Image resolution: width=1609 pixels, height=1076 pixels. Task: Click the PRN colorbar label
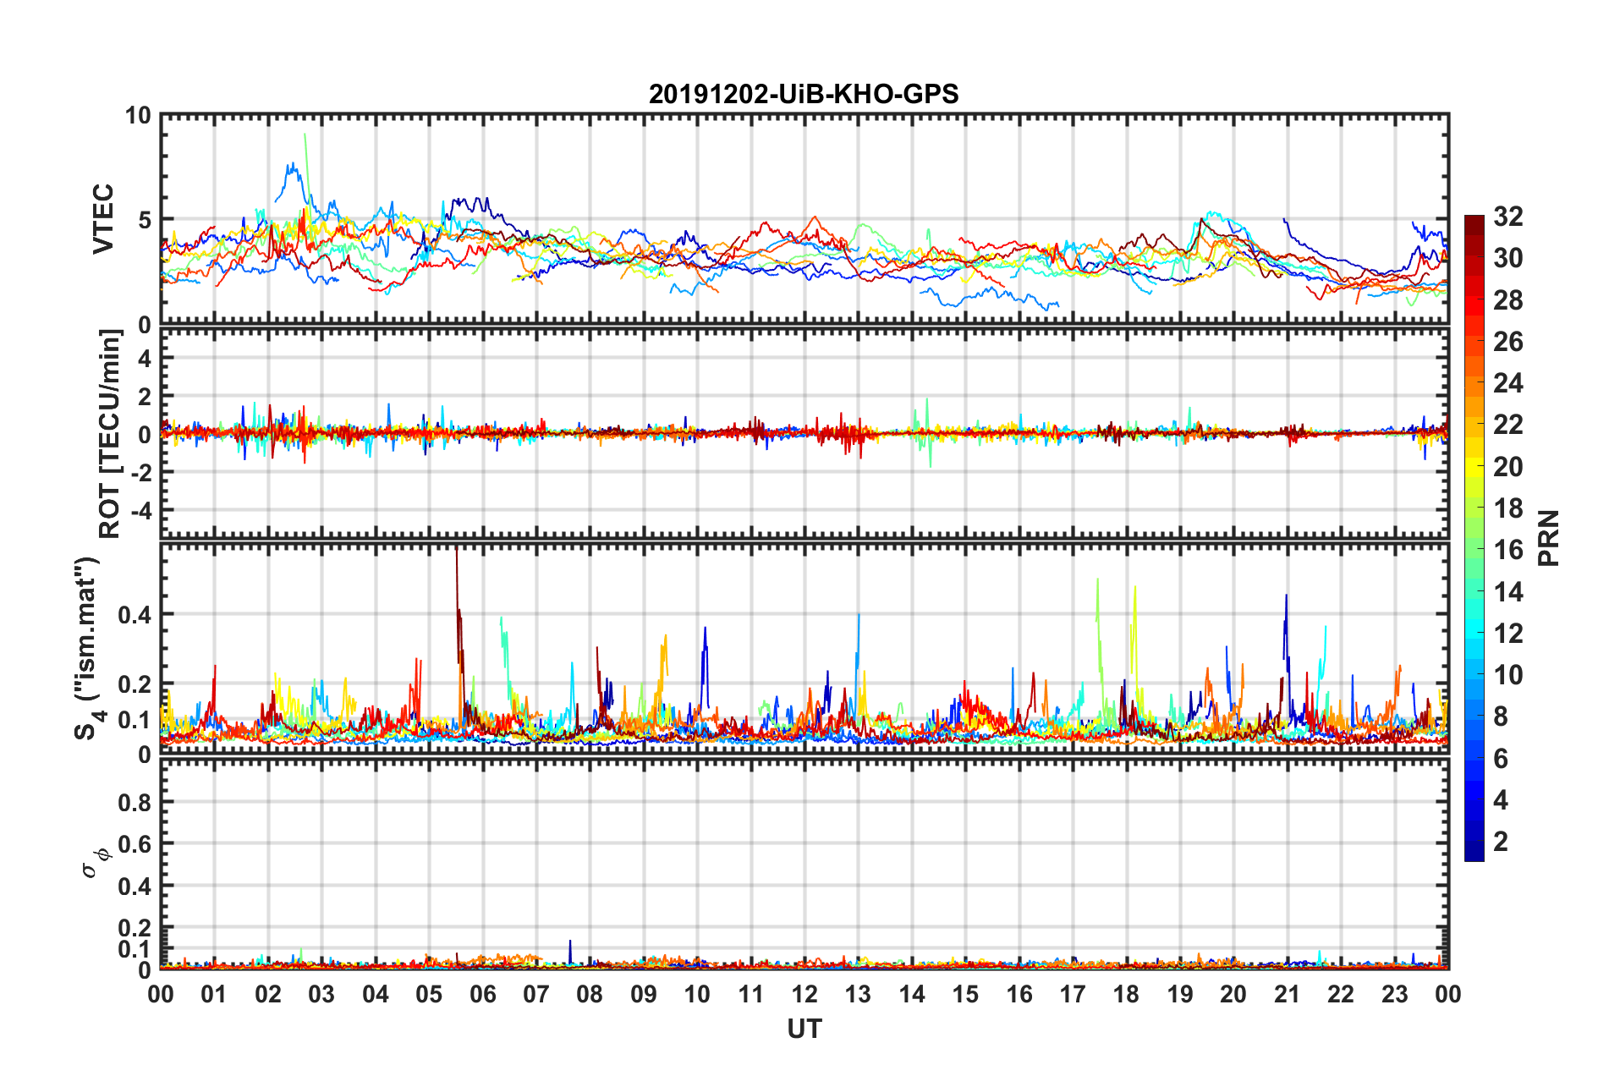pyautogui.click(x=1549, y=538)
